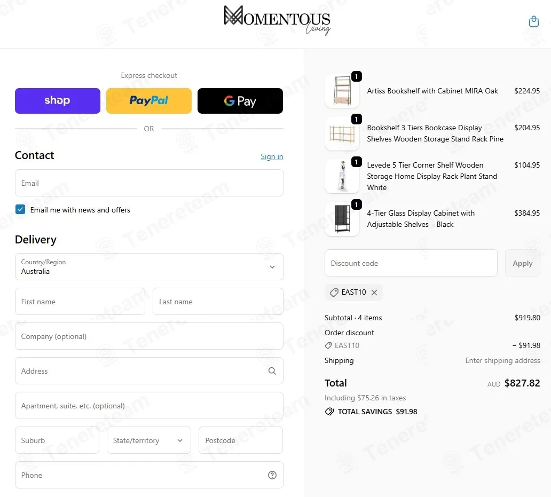Click the Company (optional) field
Image resolution: width=551 pixels, height=497 pixels.
coord(149,336)
